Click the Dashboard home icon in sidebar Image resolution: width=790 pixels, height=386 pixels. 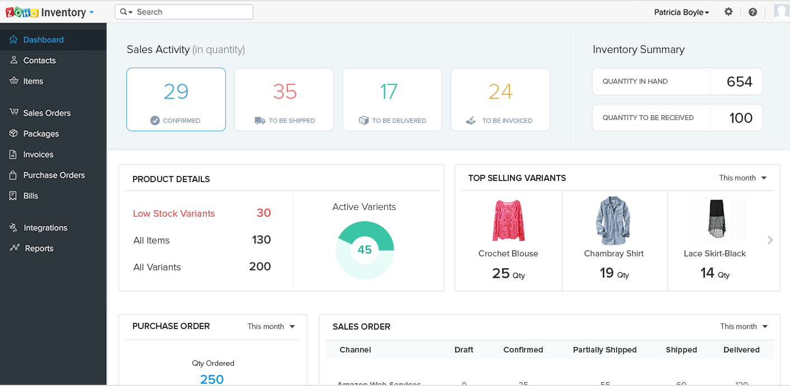click(x=13, y=40)
